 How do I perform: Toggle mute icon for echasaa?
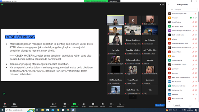tap(193, 39)
